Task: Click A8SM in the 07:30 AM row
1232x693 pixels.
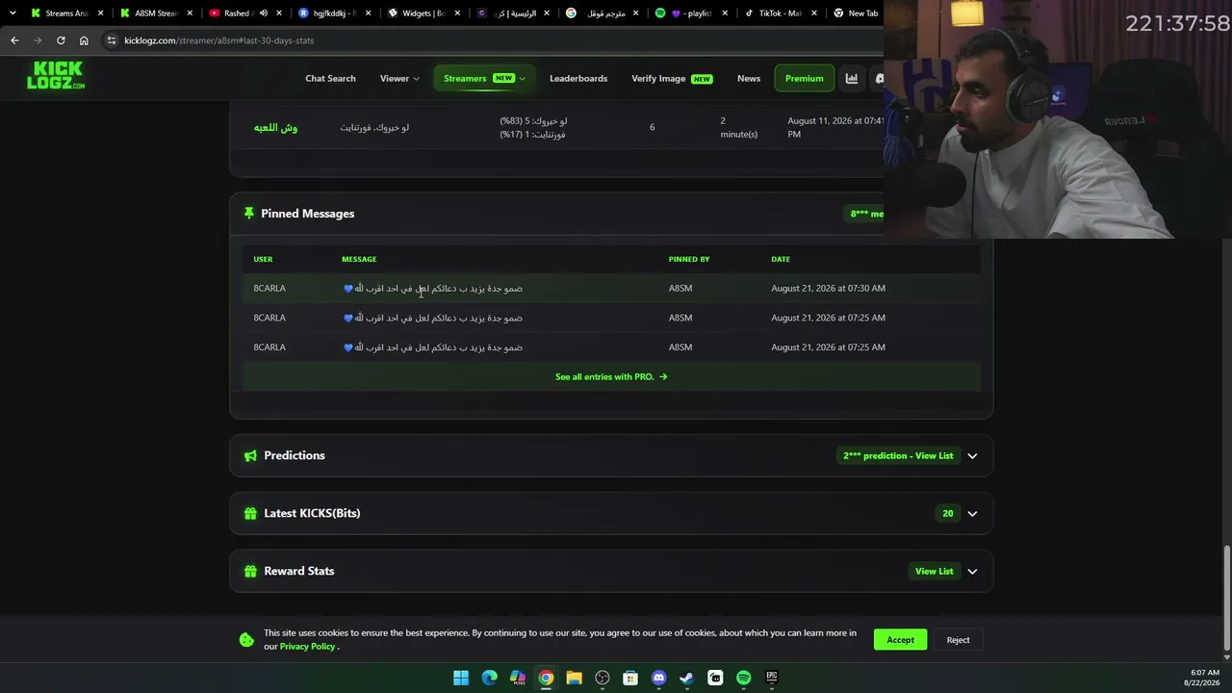Action: coord(680,288)
